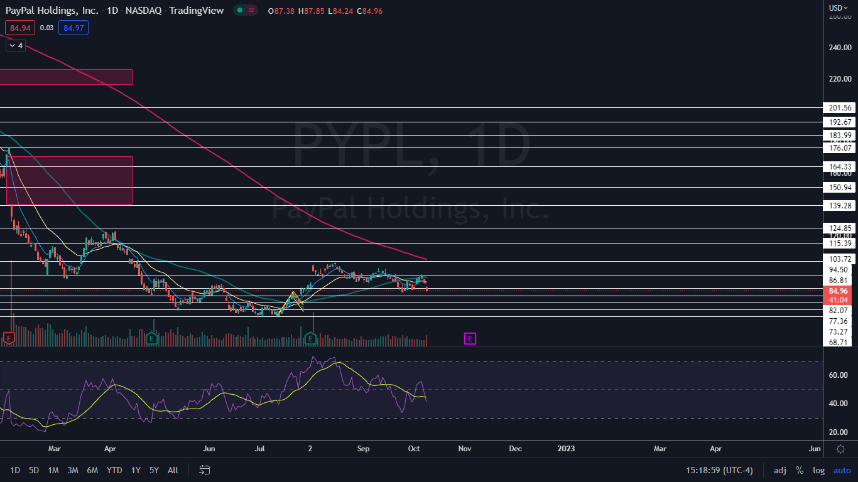Click the 2023 label on time axis
858x482 pixels.
[x=566, y=449]
